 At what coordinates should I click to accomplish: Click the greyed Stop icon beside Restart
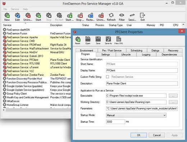[x=49, y=17]
